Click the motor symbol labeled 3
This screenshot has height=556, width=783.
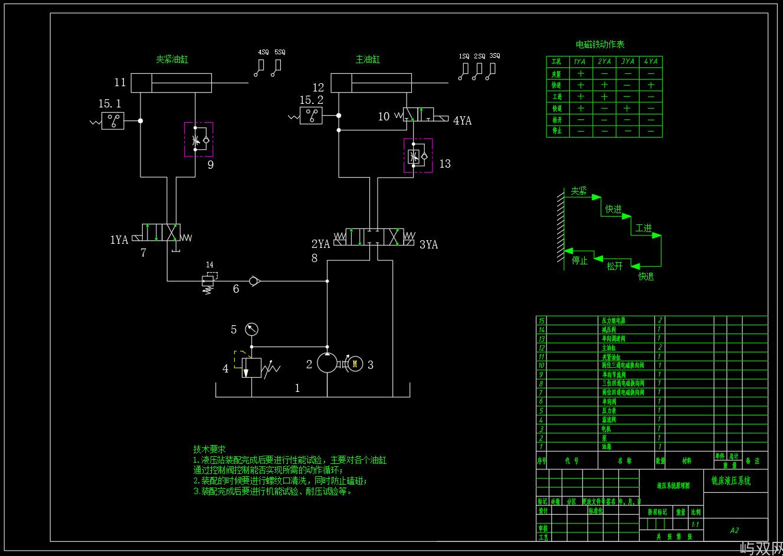point(355,364)
